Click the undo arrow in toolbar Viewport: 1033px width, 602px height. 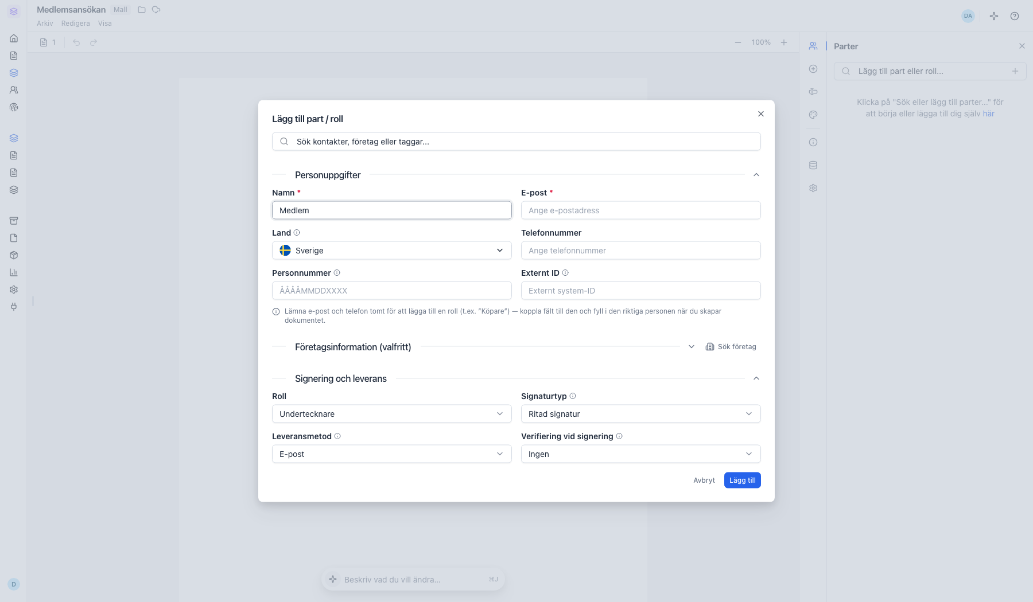[x=76, y=42]
